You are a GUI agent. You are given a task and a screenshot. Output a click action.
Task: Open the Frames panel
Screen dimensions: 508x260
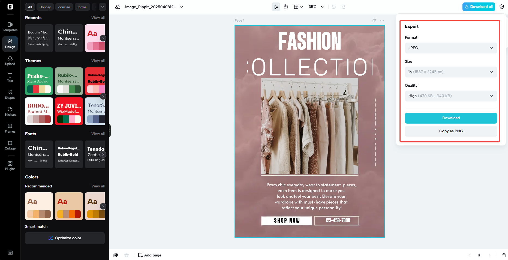pos(10,128)
